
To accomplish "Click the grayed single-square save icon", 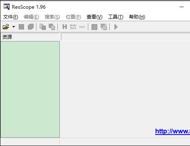I will tap(21, 27).
